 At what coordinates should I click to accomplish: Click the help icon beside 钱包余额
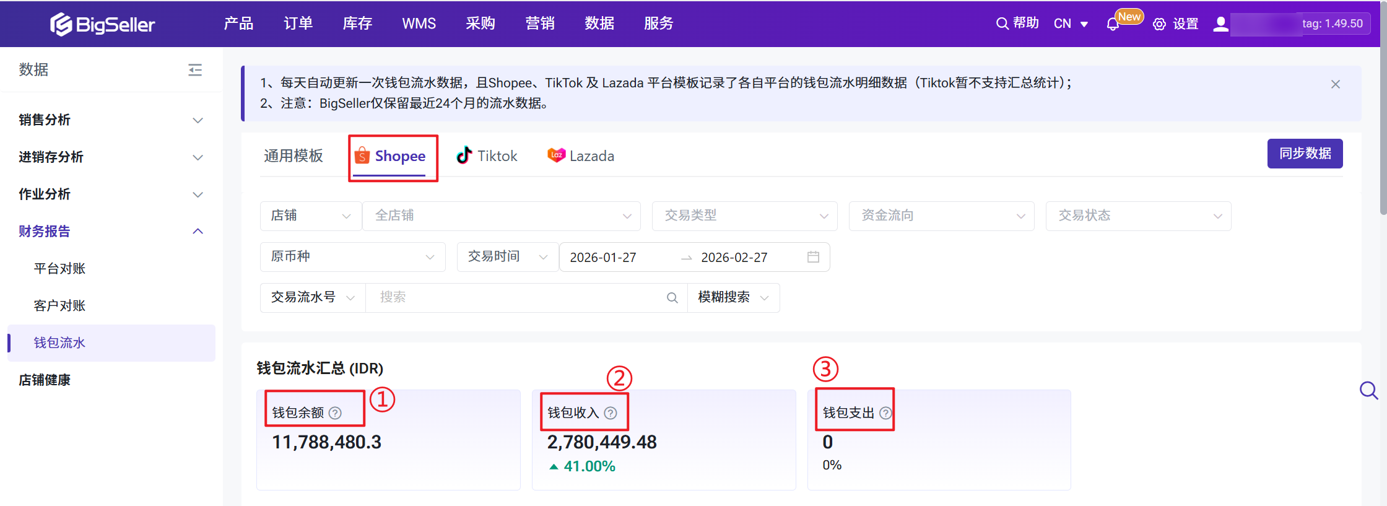(x=335, y=413)
